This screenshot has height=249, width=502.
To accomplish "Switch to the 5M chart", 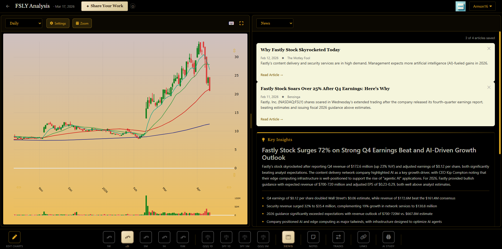I will tap(146, 237).
